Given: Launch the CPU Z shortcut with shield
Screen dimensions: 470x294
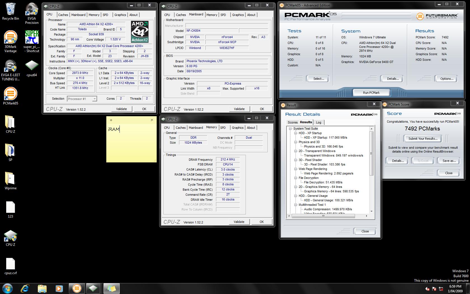Looking at the screenshot, I should tap(10, 238).
